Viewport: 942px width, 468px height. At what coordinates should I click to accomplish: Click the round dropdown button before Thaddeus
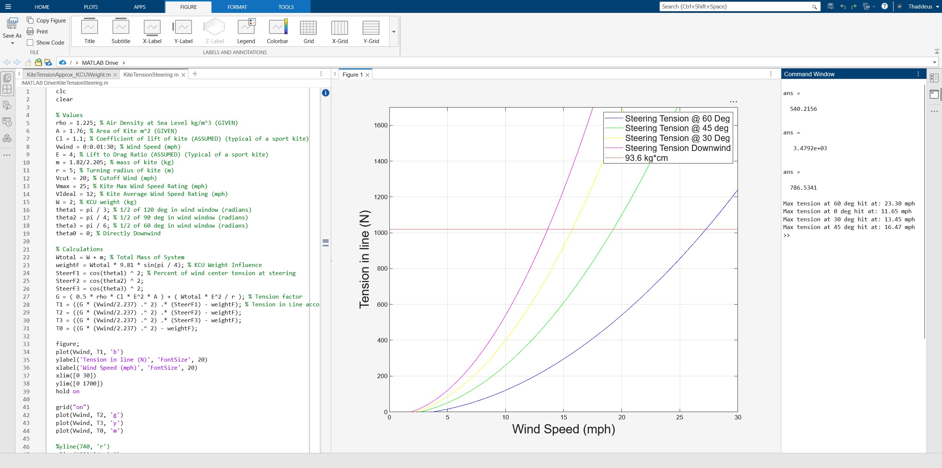899,6
